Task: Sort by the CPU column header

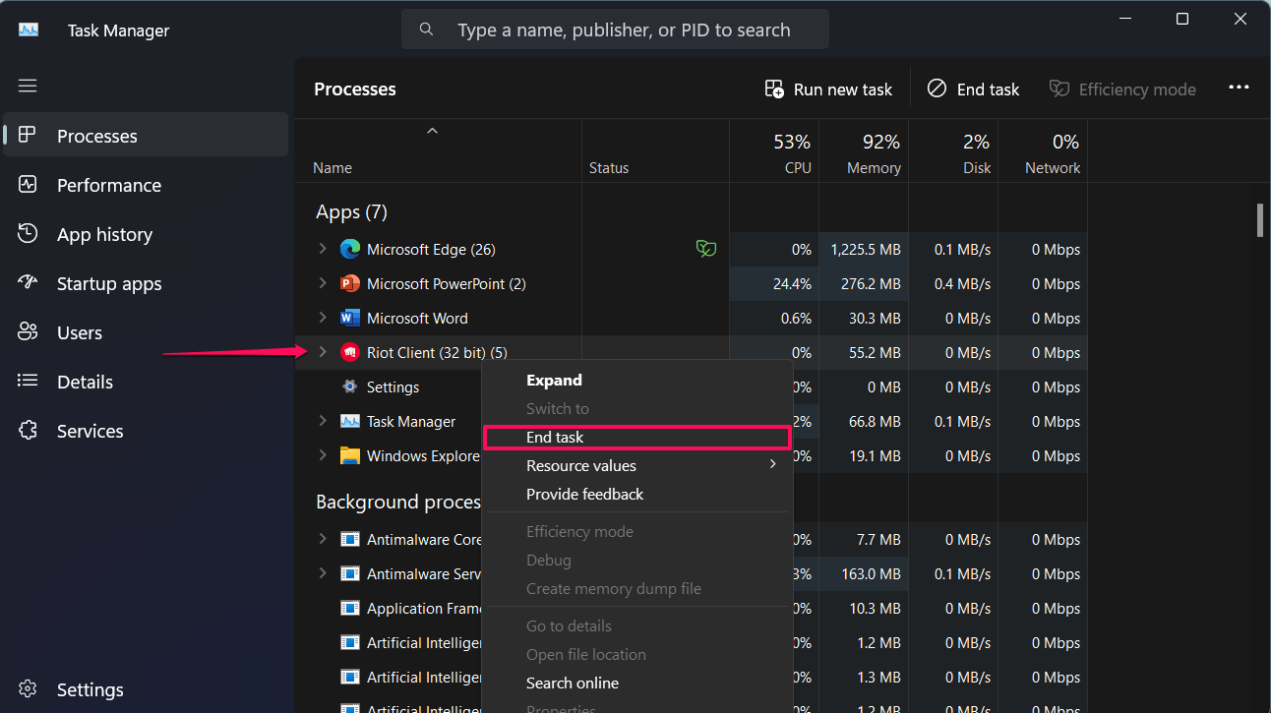Action: click(774, 152)
